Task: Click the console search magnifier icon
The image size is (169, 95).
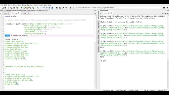Action: point(168,13)
